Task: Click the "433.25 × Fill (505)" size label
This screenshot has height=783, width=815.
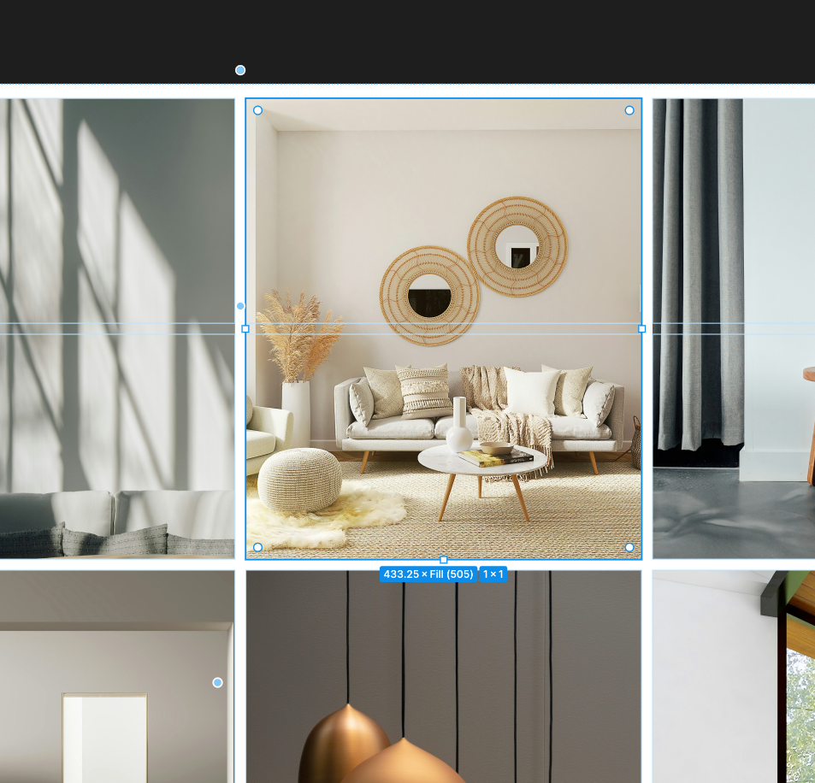Action: point(428,574)
